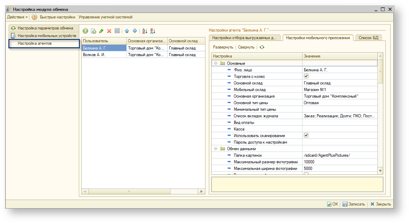Image resolution: width=409 pixels, height=223 pixels.
Task: Switch to Настройки отбора выгружаемых данных tab
Action: pyautogui.click(x=245, y=38)
